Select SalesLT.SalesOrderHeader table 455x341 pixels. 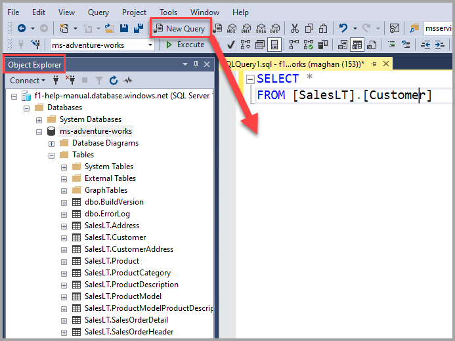pos(129,332)
